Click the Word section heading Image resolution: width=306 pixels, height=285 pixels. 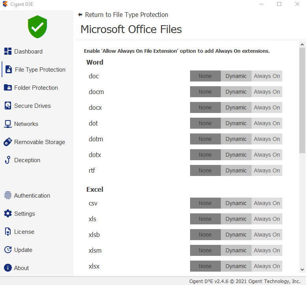click(95, 62)
